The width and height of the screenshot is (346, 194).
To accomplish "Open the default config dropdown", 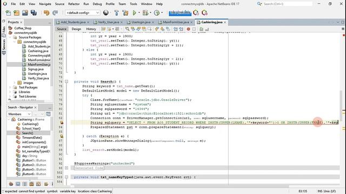I will click(83, 13).
